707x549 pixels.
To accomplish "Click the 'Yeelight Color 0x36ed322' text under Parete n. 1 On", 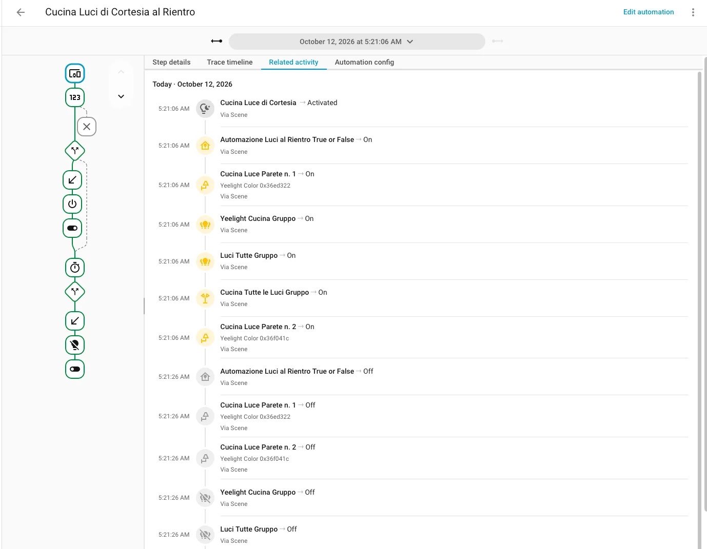I will [256, 186].
